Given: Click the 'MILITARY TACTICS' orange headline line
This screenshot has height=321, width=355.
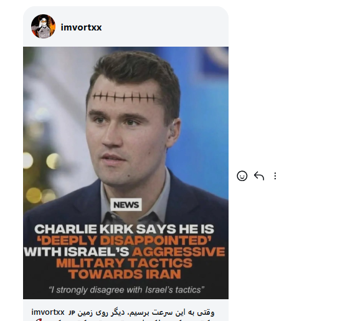Looking at the screenshot, I should click(x=125, y=263).
